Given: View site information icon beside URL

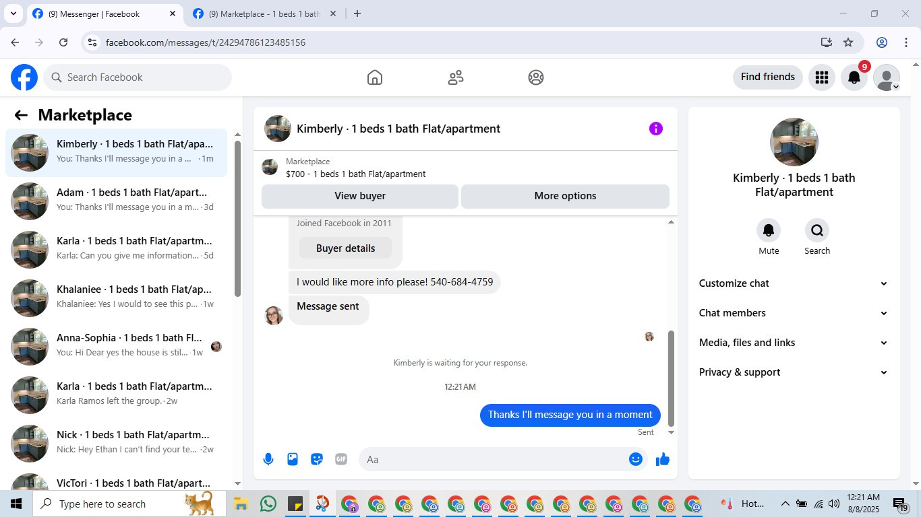Looking at the screenshot, I should coord(93,42).
